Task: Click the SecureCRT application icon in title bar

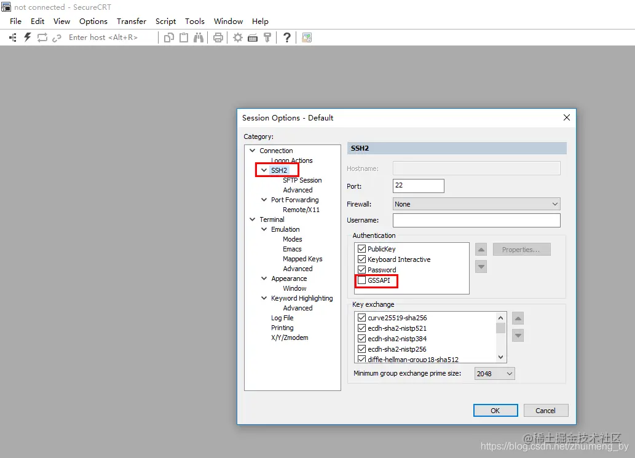Action: coord(6,7)
